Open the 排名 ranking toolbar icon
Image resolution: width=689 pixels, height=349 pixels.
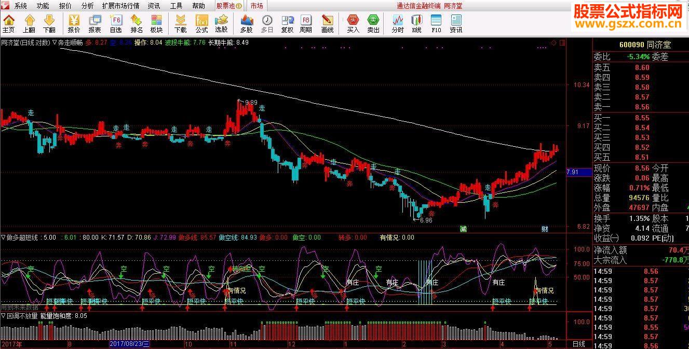coord(137,24)
